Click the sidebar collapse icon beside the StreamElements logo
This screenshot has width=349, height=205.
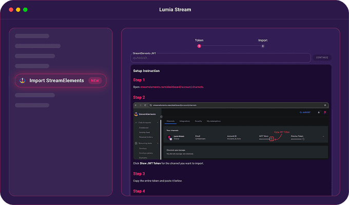(x=161, y=117)
